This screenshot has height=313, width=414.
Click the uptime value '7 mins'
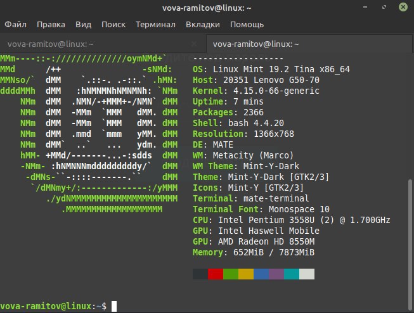pos(249,101)
